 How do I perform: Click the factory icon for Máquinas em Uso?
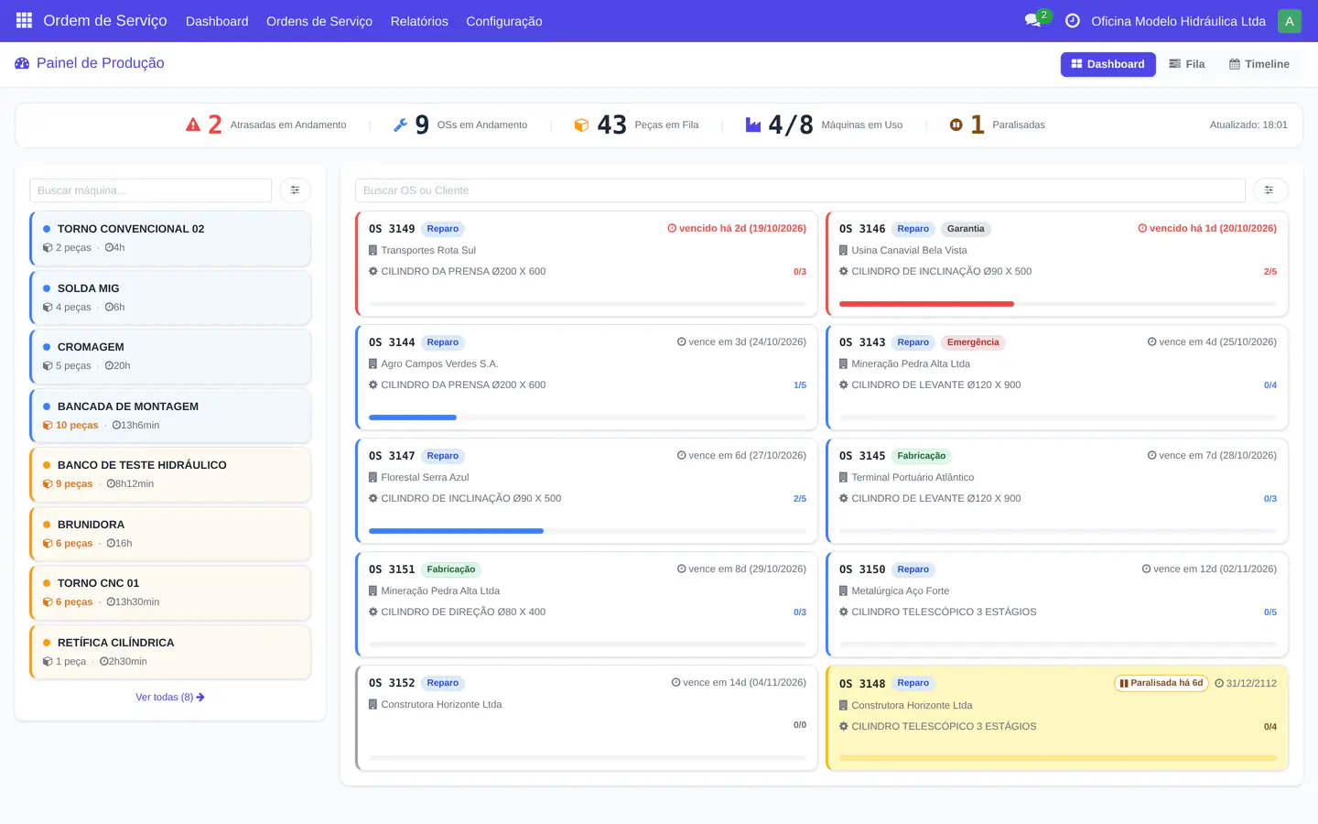pos(753,125)
